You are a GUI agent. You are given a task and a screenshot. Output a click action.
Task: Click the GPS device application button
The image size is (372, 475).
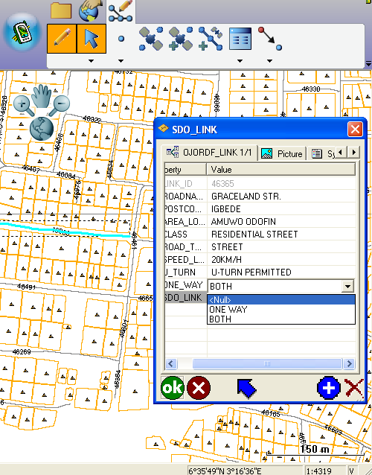22,33
